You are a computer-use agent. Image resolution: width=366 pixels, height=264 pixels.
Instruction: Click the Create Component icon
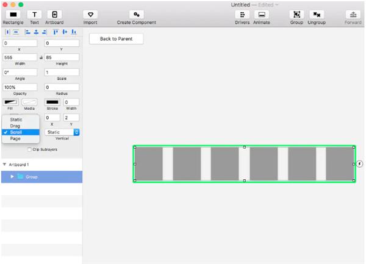137,15
